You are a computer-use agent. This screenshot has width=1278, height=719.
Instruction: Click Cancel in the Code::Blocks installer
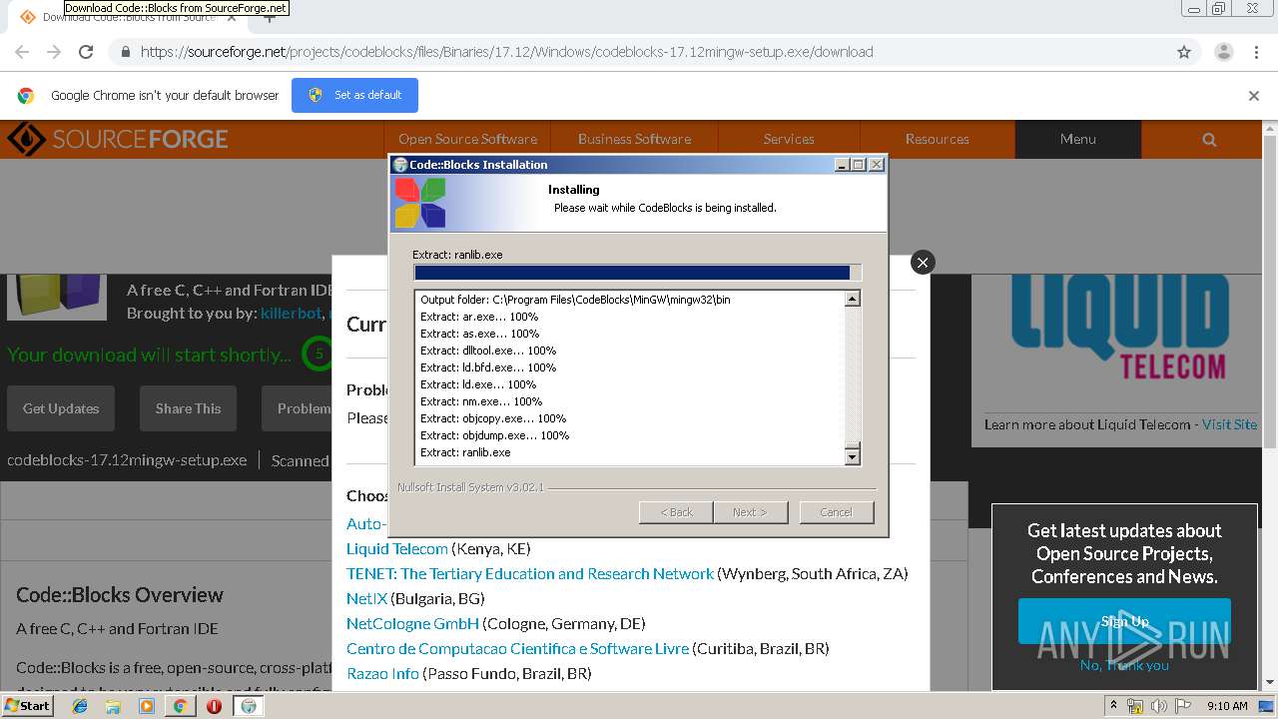837,512
